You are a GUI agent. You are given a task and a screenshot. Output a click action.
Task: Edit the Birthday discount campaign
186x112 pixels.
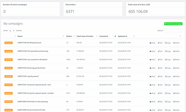pyautogui.click(x=160, y=43)
